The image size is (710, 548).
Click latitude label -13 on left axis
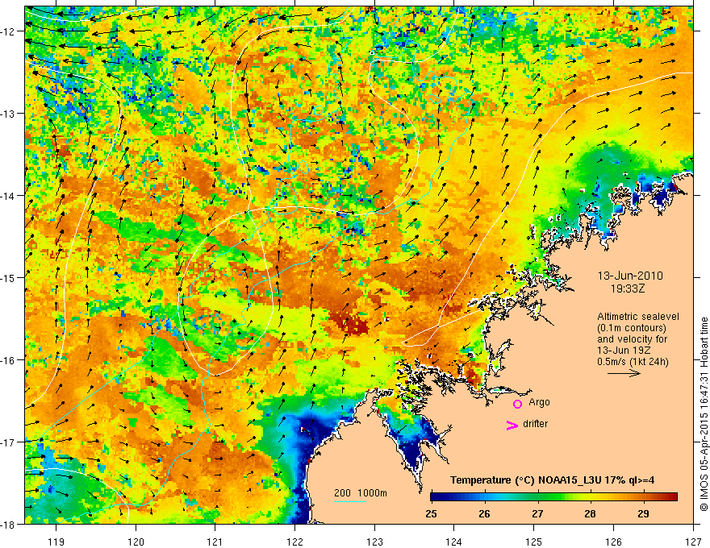tap(8, 114)
